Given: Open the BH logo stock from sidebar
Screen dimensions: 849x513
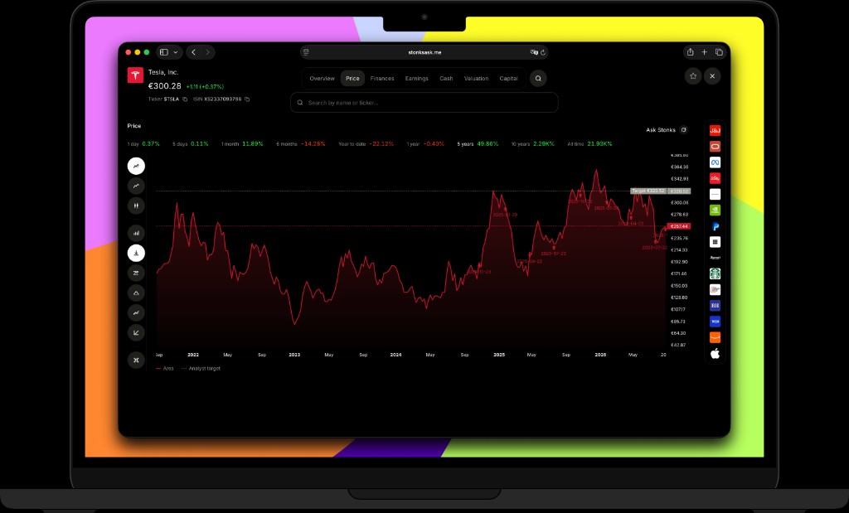Looking at the screenshot, I should [x=715, y=306].
